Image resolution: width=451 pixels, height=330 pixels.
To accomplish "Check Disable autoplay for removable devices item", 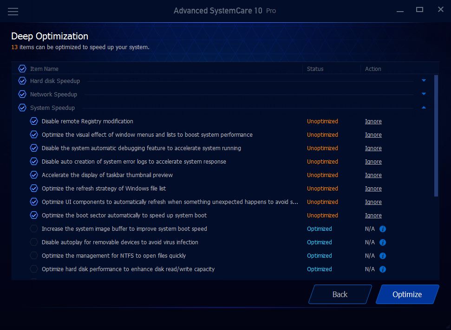I will pyautogui.click(x=34, y=242).
